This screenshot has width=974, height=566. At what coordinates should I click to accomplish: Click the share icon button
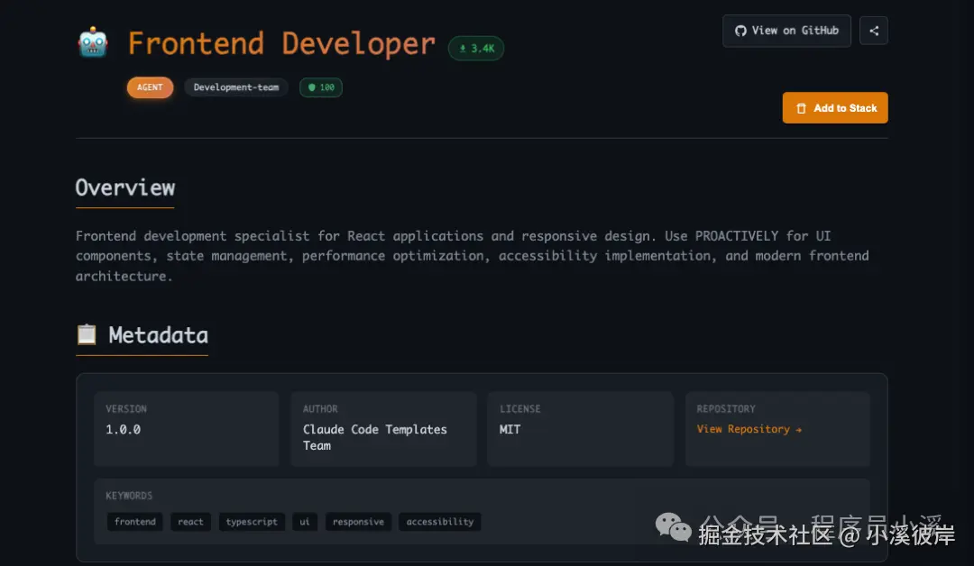click(x=873, y=31)
